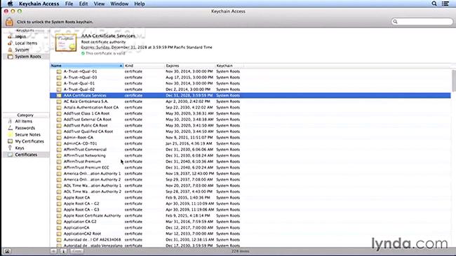This screenshot has width=456, height=256.
Task: Select 'AffirmTrust Premium' certificate name
Action: tap(82, 162)
